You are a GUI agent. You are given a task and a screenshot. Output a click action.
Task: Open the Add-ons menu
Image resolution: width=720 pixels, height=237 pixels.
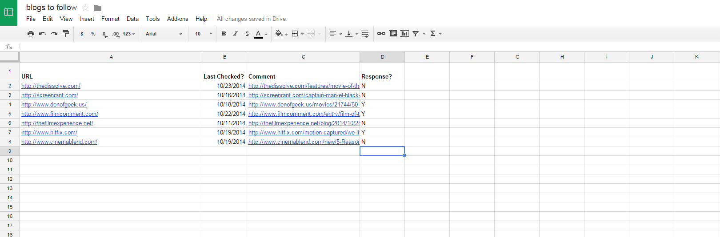pyautogui.click(x=177, y=19)
